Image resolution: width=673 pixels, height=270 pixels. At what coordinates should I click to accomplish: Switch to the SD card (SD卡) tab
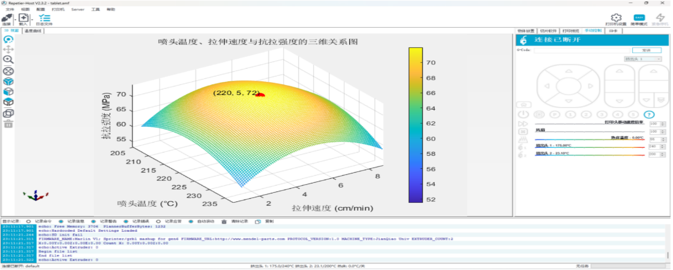[x=614, y=31]
